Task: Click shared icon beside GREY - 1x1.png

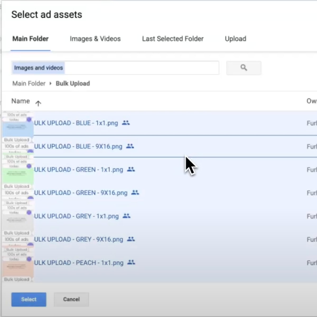Action: tap(127, 216)
